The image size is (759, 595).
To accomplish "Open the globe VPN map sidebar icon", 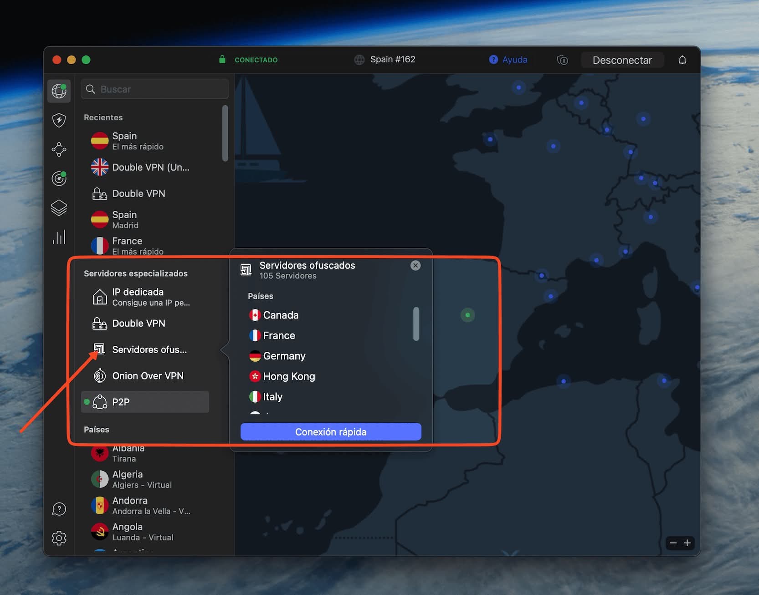I will click(x=59, y=91).
